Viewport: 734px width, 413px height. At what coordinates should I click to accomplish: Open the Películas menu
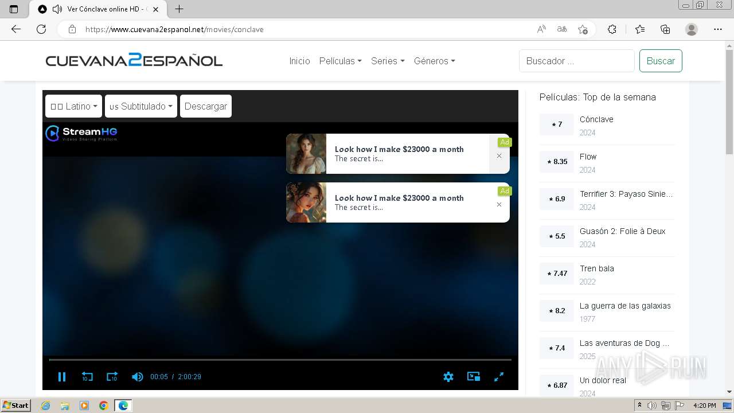[341, 61]
